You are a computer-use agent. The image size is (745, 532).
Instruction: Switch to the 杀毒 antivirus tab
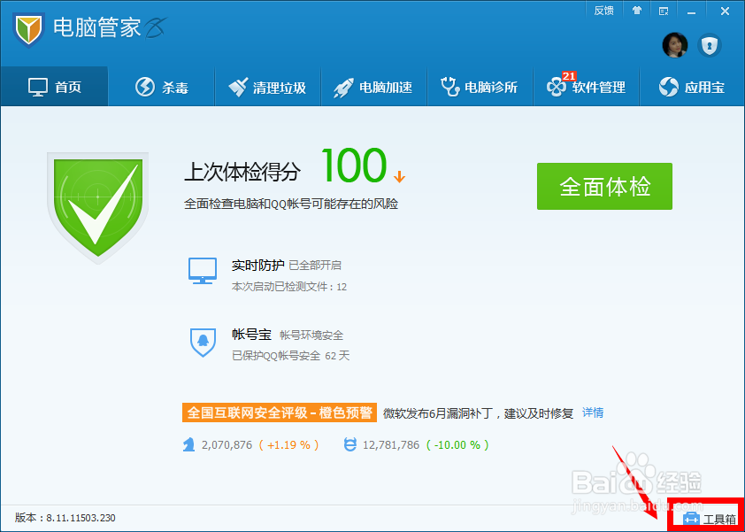[x=162, y=87]
